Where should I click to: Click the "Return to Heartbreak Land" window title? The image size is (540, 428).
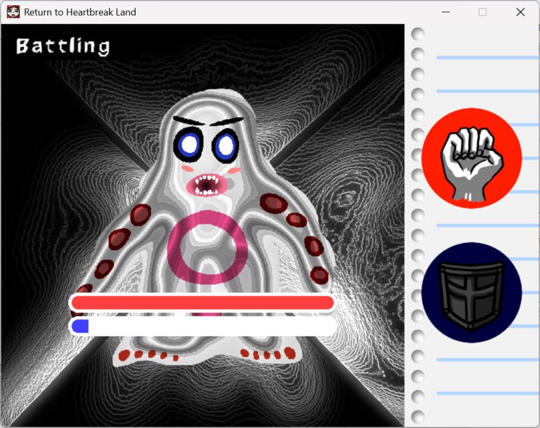click(x=80, y=12)
